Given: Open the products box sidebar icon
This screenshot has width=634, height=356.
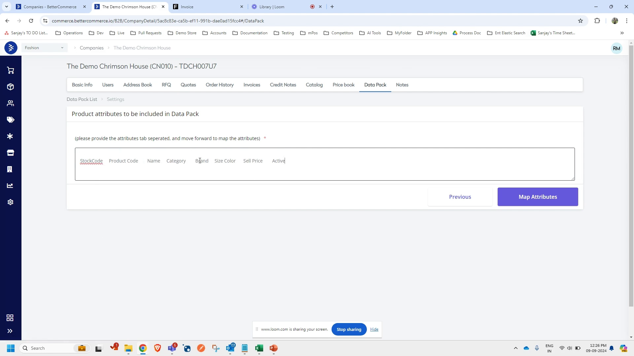Looking at the screenshot, I should [x=10, y=87].
